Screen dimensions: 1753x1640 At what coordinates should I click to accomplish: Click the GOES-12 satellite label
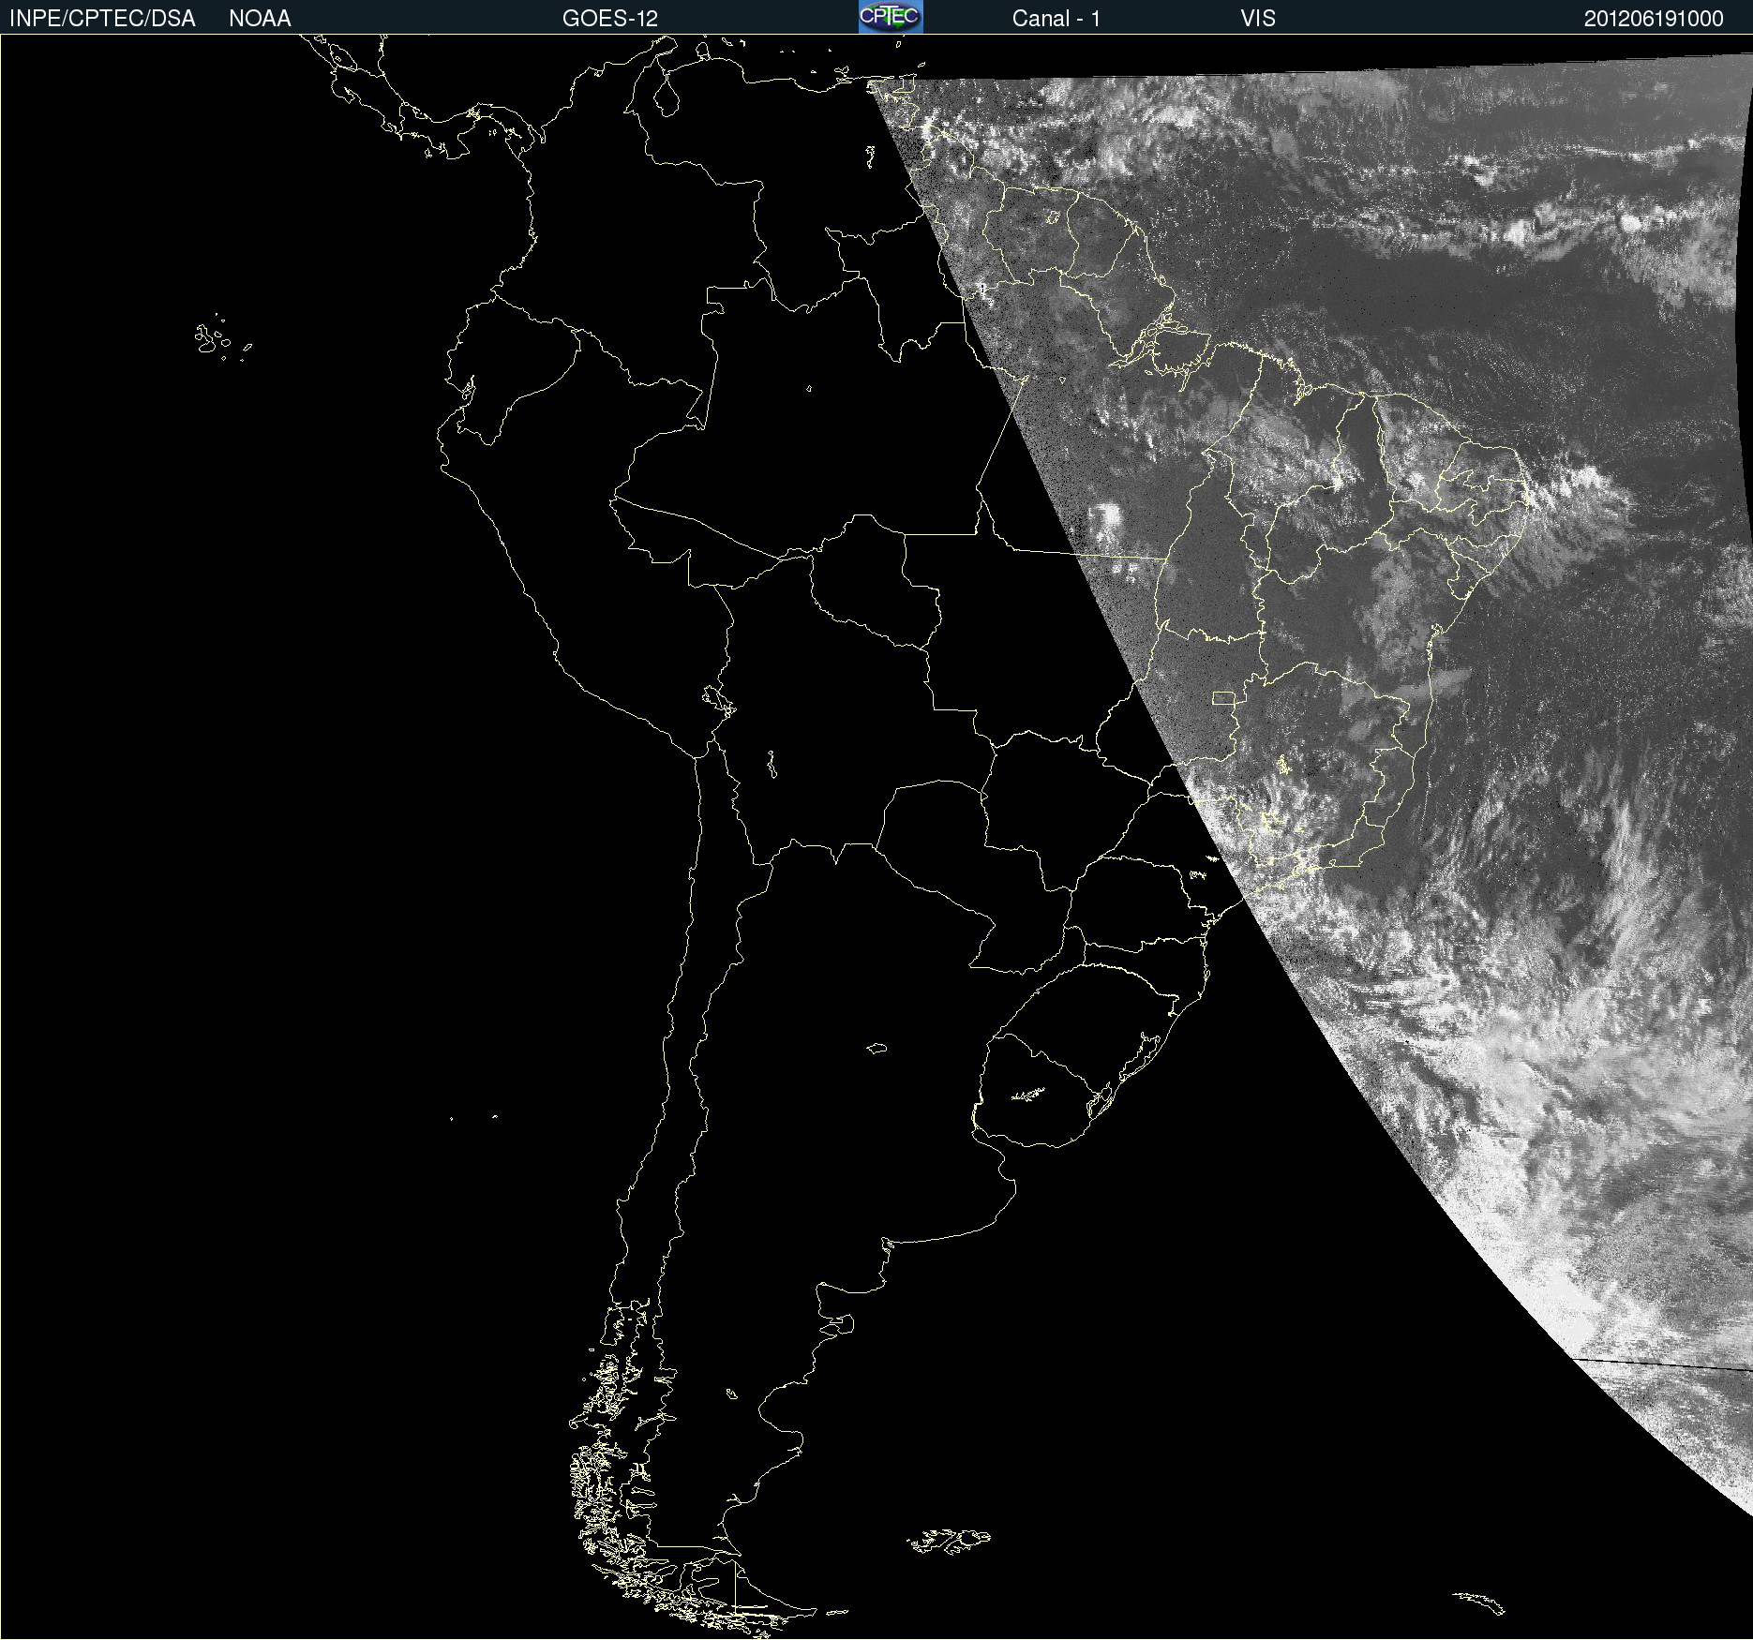pyautogui.click(x=610, y=19)
